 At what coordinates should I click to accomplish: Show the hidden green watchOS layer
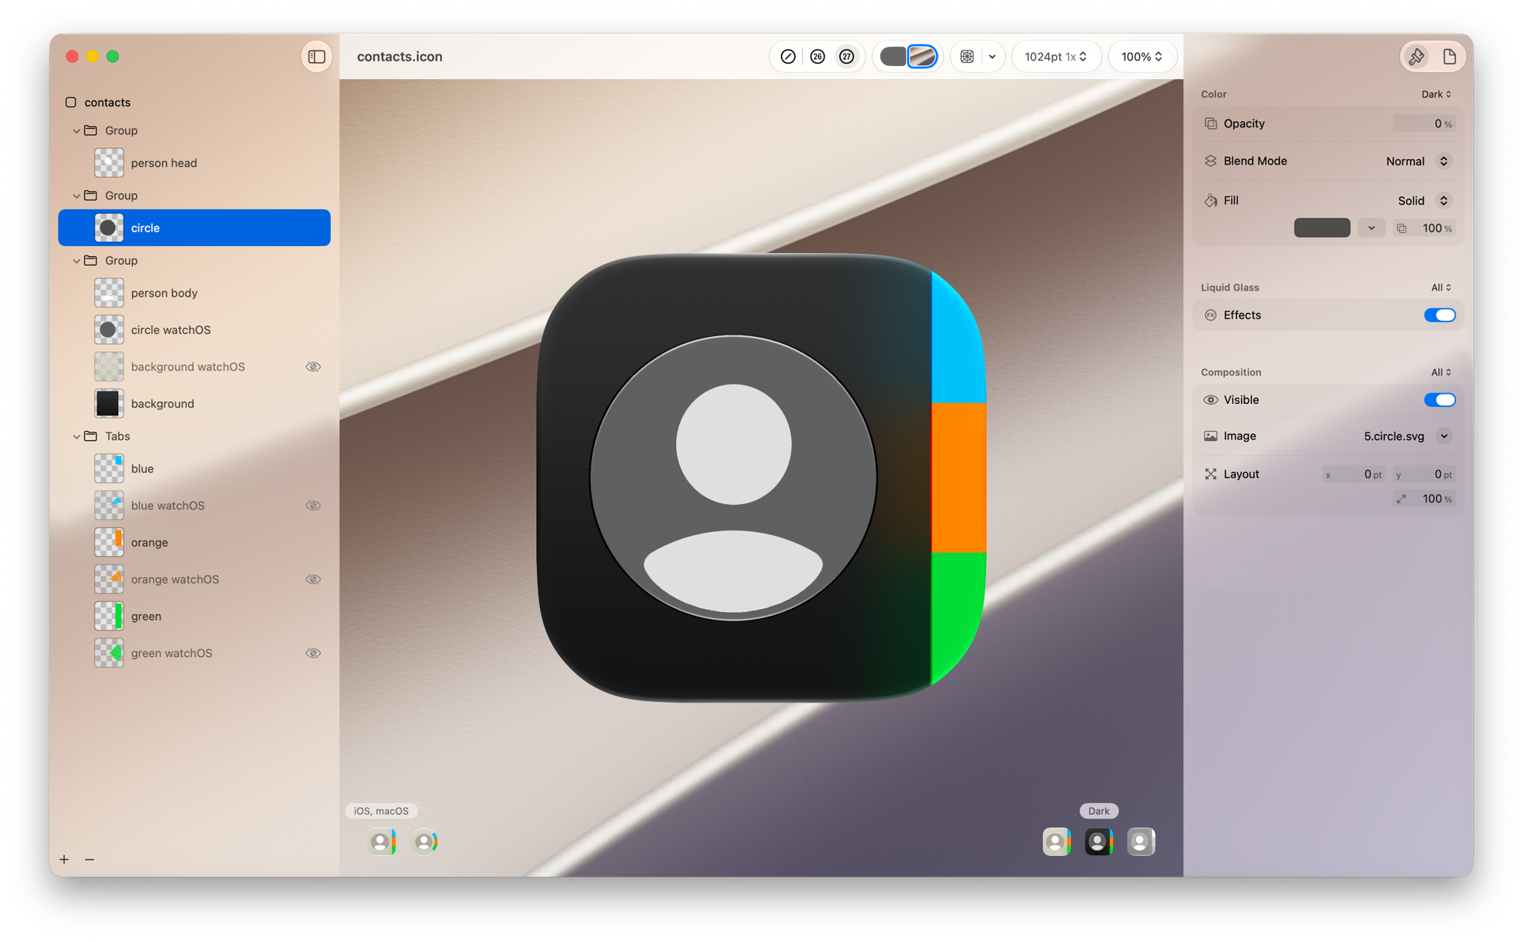pos(313,653)
